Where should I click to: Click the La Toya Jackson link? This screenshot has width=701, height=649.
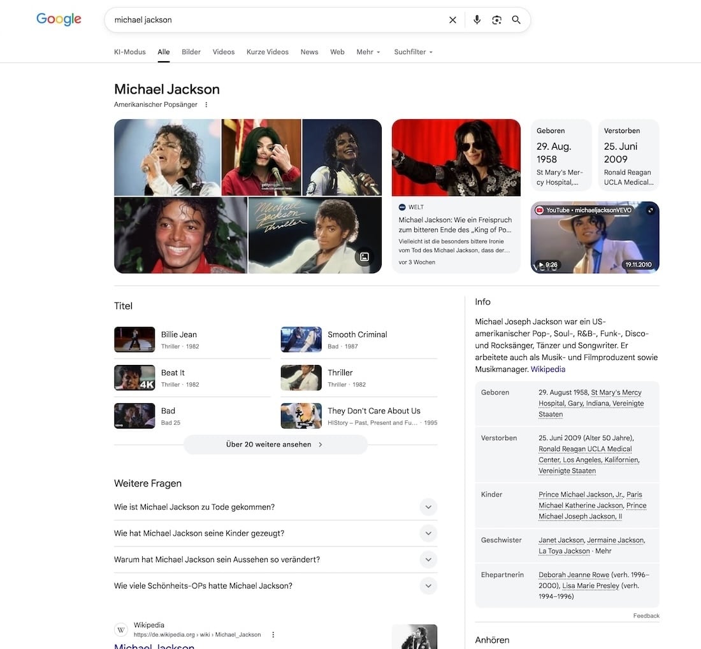[x=564, y=551]
